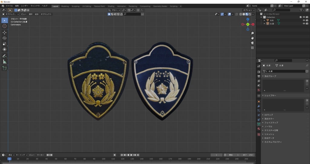Viewport: 310px width, 164px height.
Task: Pick the Add Cube tool
Action: click(5, 68)
